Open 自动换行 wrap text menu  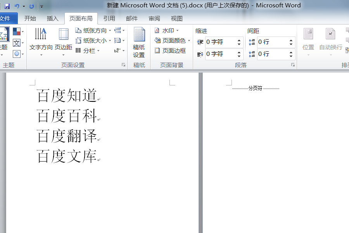point(330,42)
